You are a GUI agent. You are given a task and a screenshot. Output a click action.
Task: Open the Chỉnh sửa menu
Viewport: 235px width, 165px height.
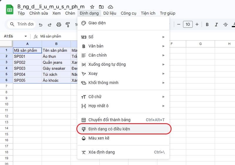pyautogui.click(x=38, y=13)
